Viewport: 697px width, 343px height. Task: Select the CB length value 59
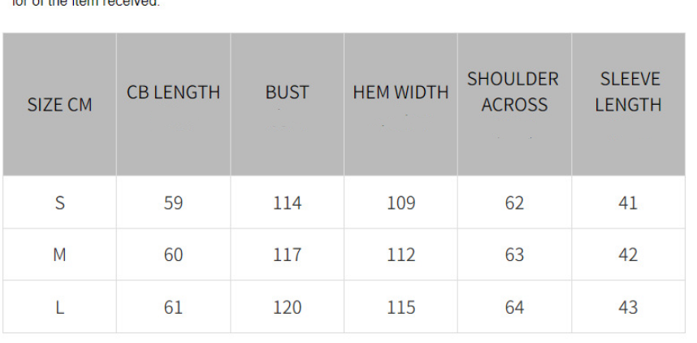tap(173, 203)
